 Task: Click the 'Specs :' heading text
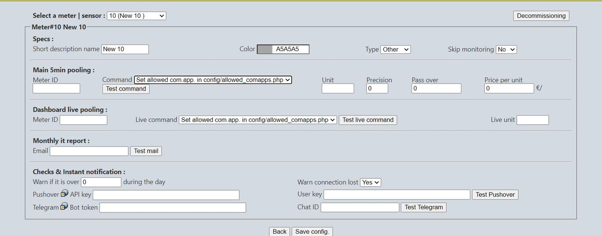click(43, 39)
